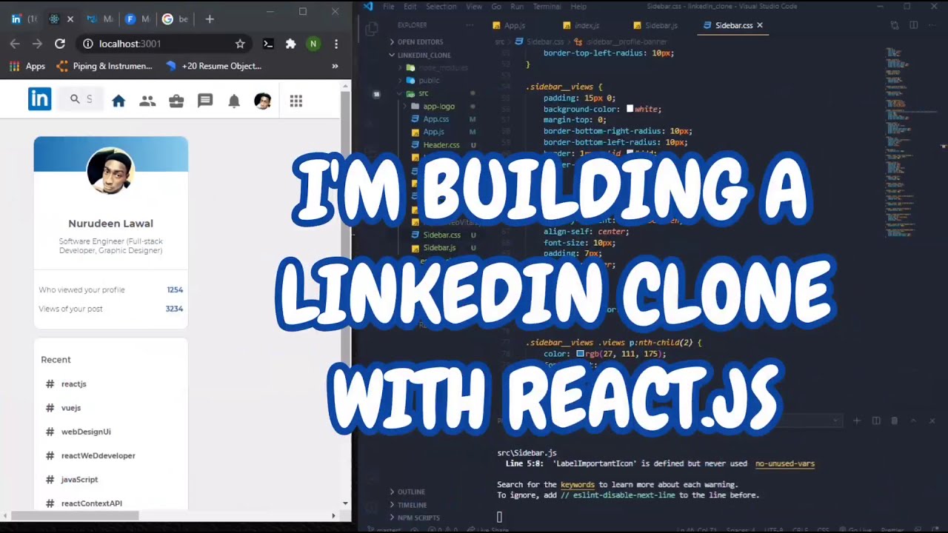This screenshot has height=533, width=948.
Task: Open the apps grid icon in header
Action: pyautogui.click(x=296, y=101)
